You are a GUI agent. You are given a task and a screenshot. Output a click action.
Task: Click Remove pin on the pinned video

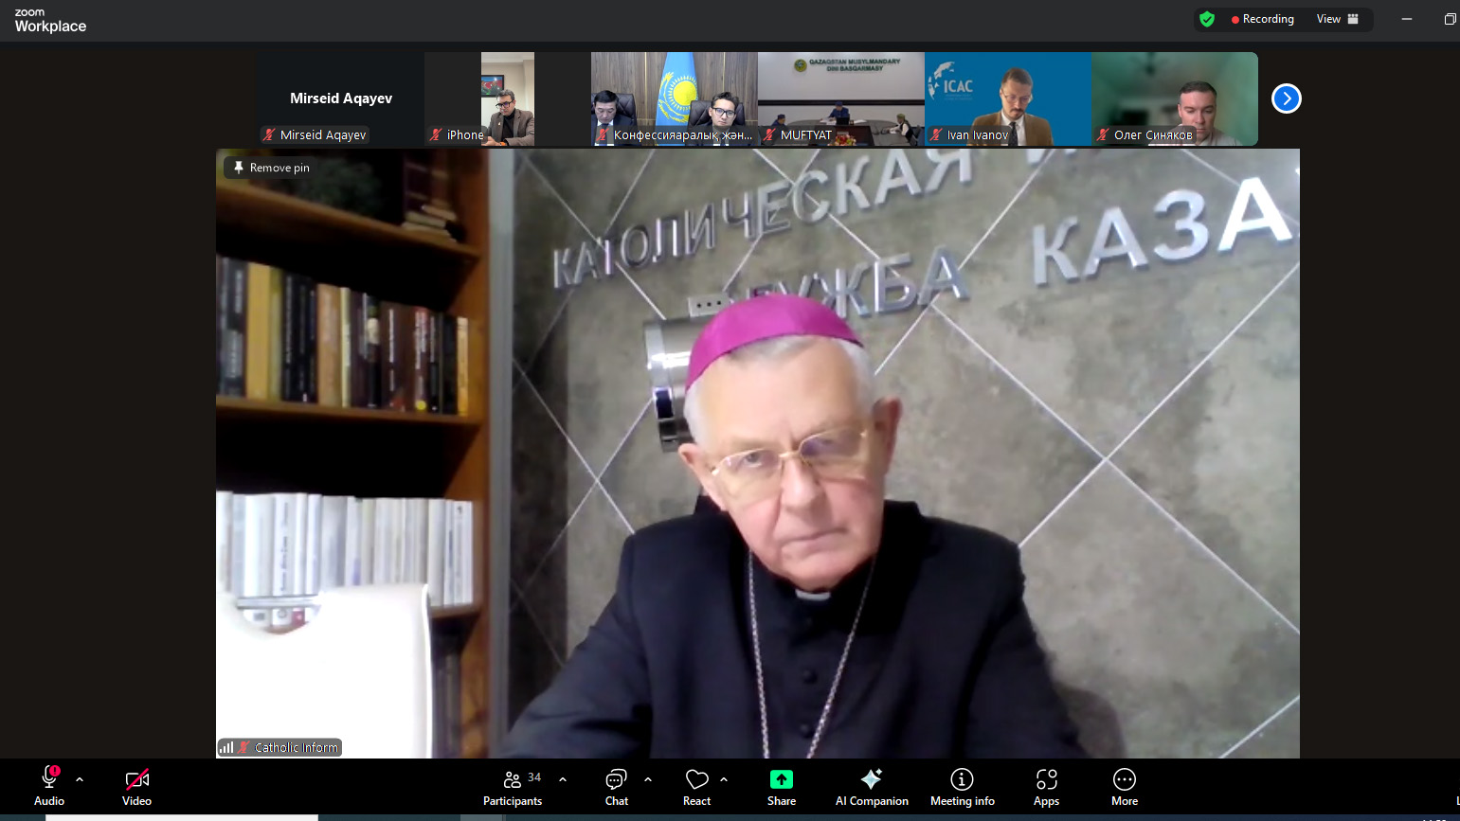(x=271, y=168)
